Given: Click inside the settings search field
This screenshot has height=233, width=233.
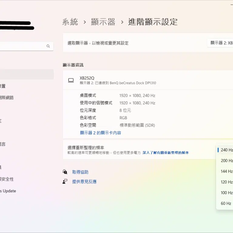Looking at the screenshot, I should click(21, 46).
